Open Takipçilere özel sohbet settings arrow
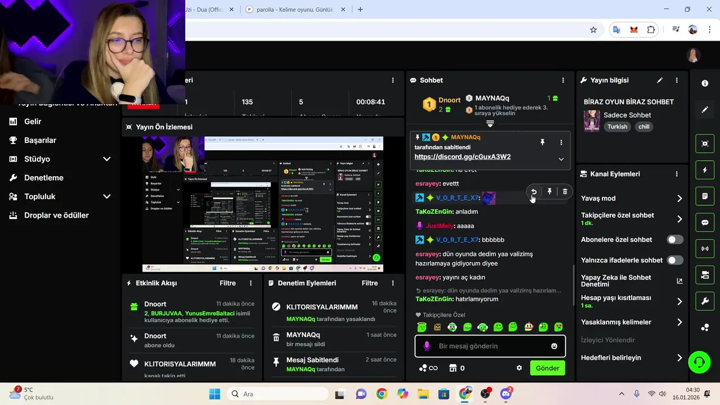 click(x=679, y=219)
